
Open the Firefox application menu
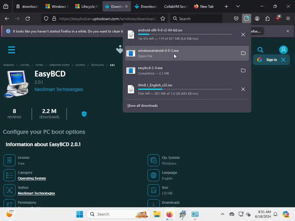(x=288, y=18)
